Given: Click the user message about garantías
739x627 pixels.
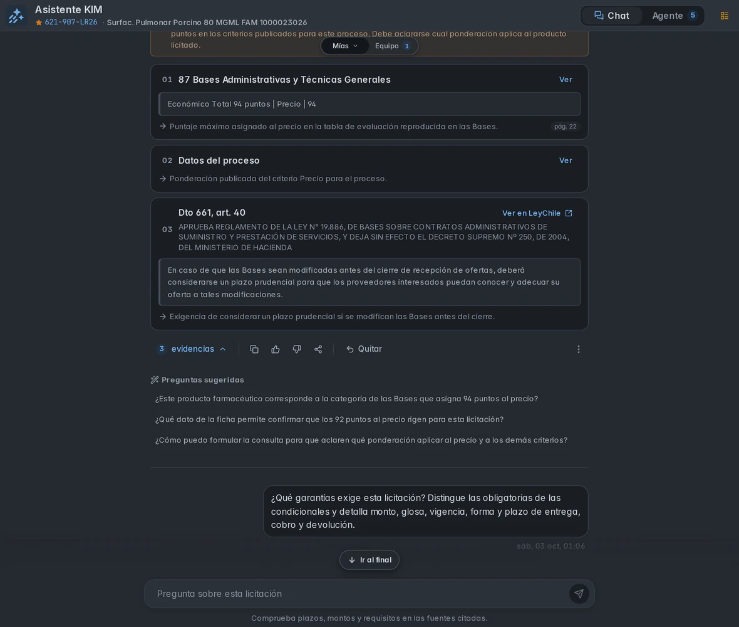Looking at the screenshot, I should click(x=426, y=512).
